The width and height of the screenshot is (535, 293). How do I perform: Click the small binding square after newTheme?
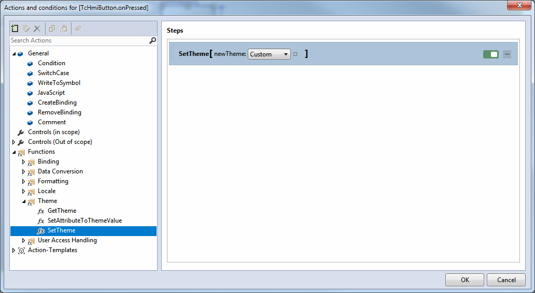295,54
